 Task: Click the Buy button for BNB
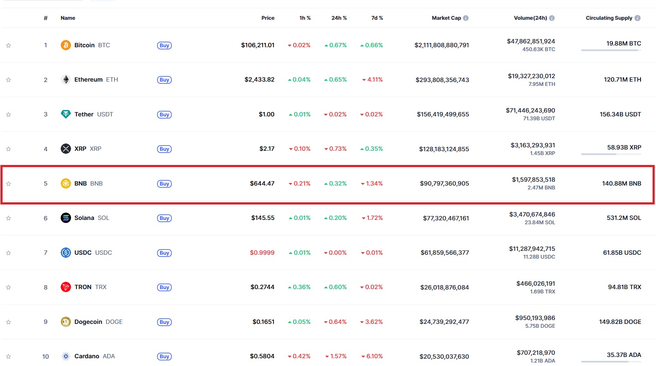(x=164, y=183)
